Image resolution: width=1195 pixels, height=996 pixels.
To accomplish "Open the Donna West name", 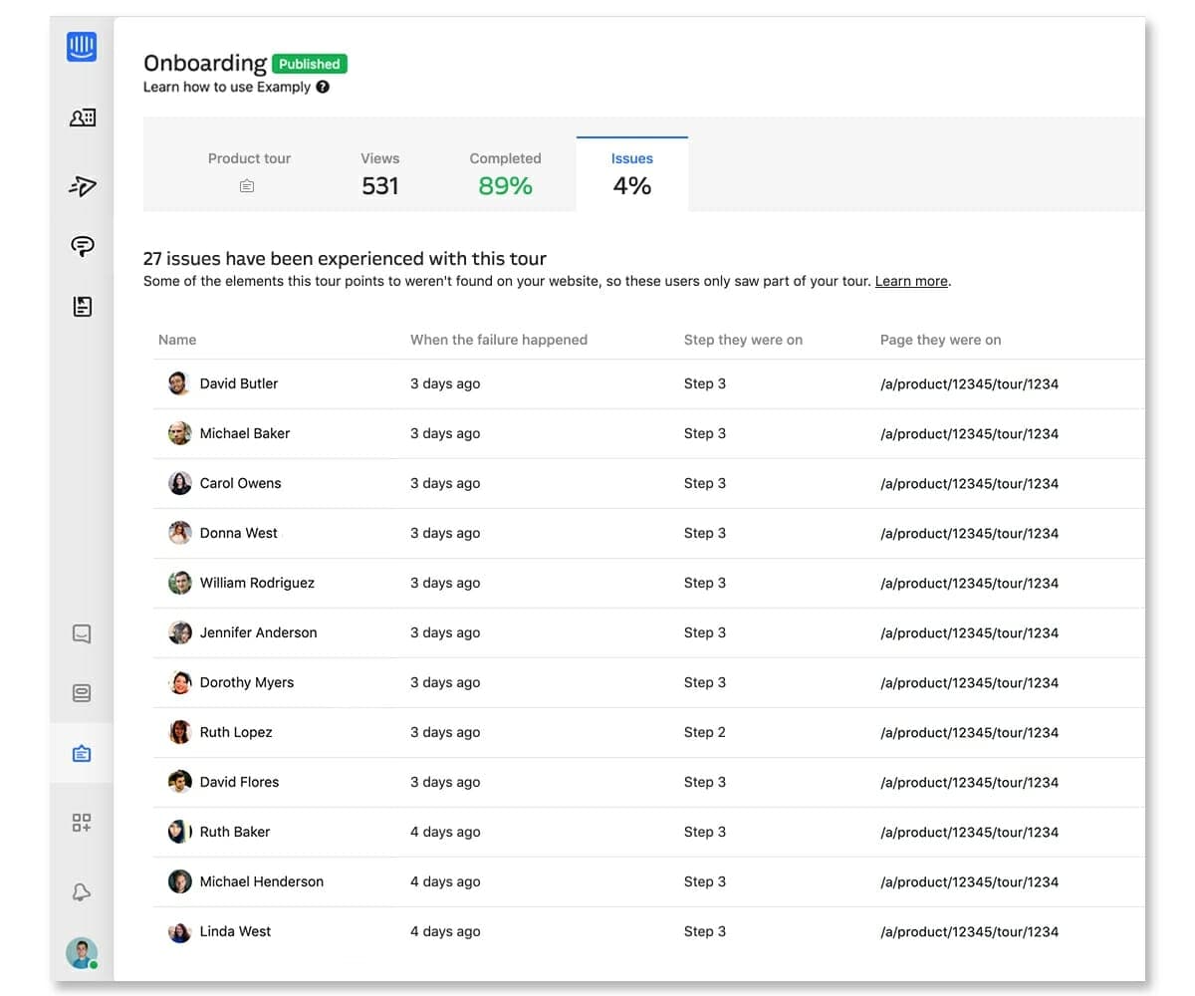I will click(239, 533).
